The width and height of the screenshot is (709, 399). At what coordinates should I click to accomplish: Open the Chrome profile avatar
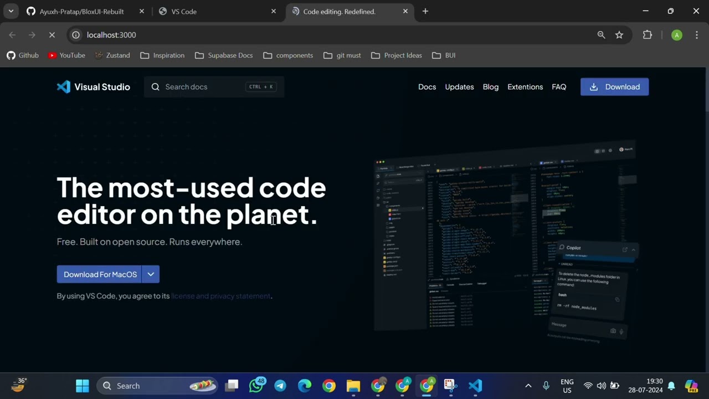point(676,35)
